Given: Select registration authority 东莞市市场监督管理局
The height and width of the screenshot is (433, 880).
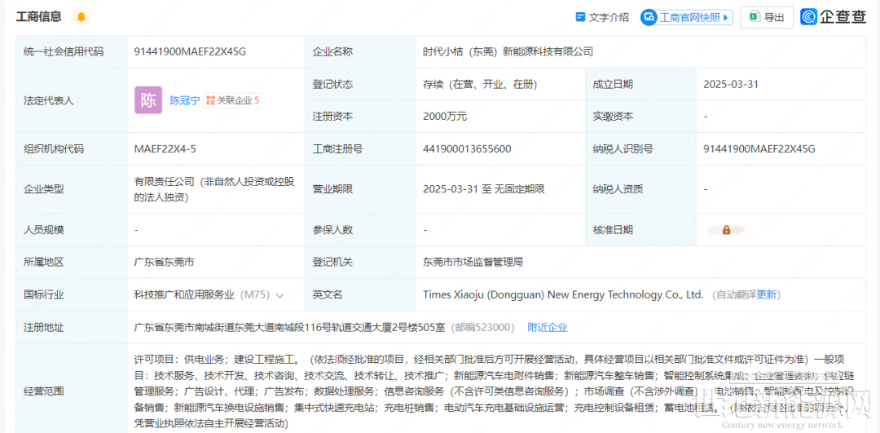Looking at the screenshot, I should (x=473, y=263).
